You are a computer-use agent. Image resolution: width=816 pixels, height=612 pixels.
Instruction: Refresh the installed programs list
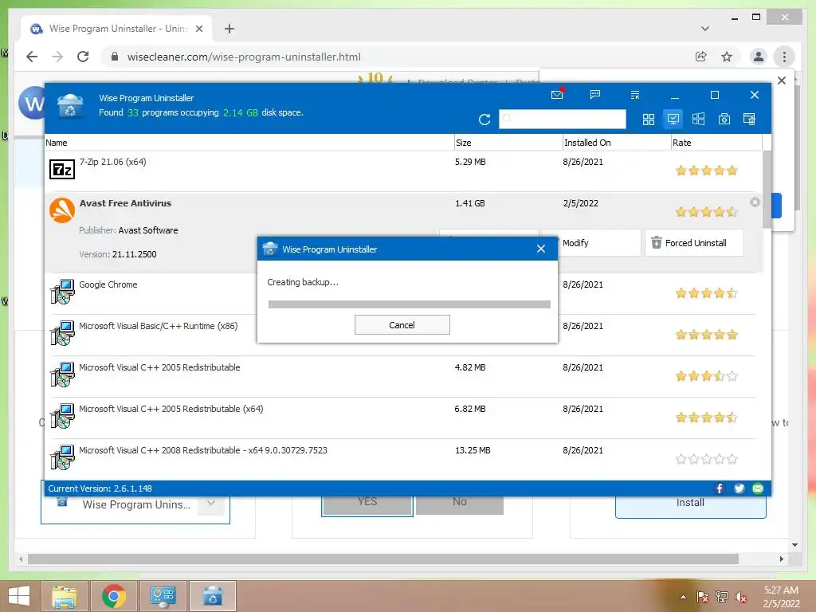[484, 120]
